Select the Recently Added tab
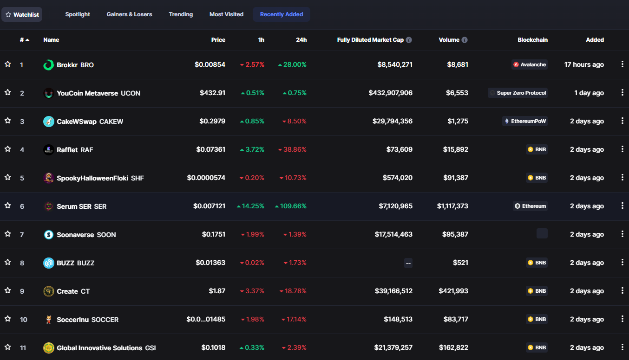 [282, 14]
